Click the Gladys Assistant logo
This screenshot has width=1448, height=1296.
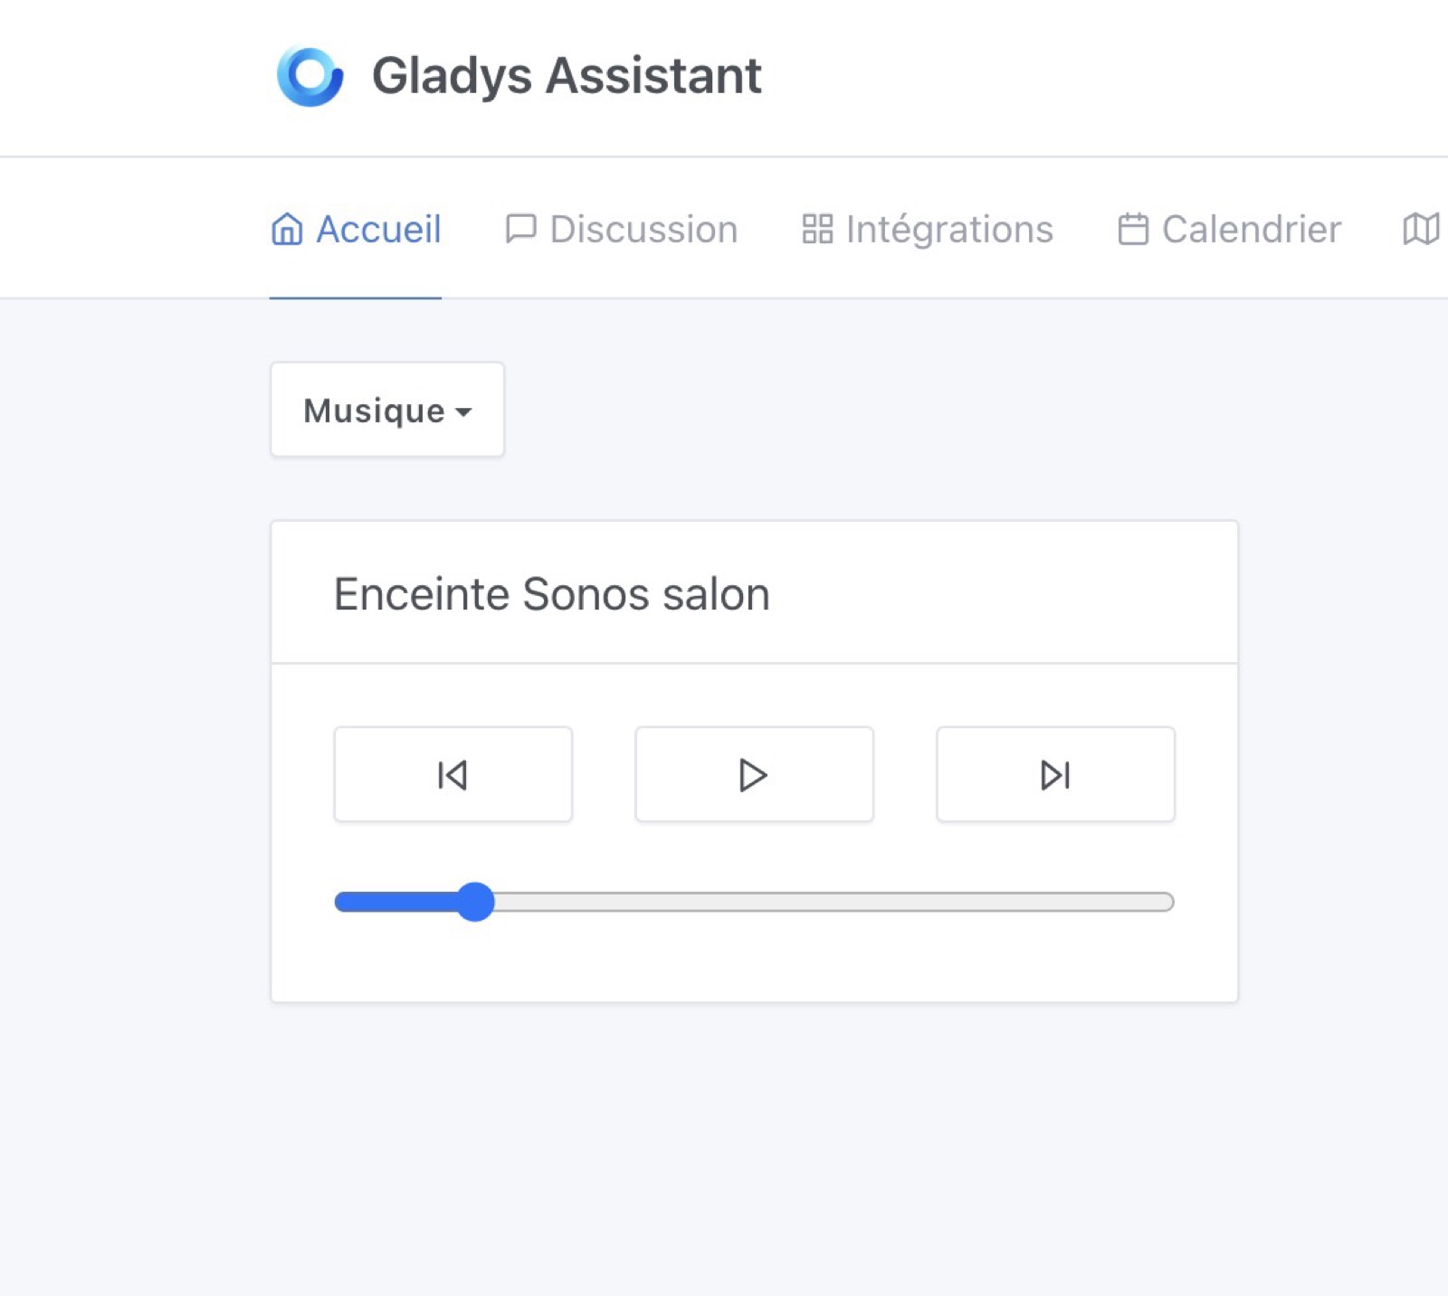(x=310, y=76)
